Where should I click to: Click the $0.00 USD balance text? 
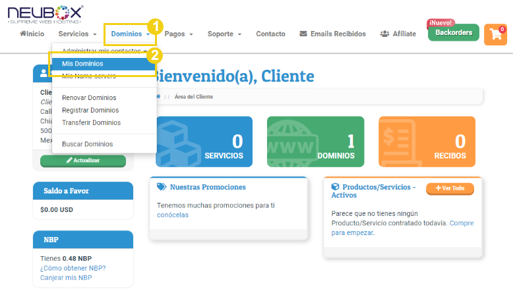point(57,209)
